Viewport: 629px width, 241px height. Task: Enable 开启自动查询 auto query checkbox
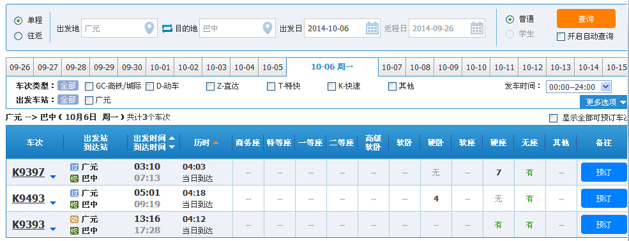click(561, 37)
